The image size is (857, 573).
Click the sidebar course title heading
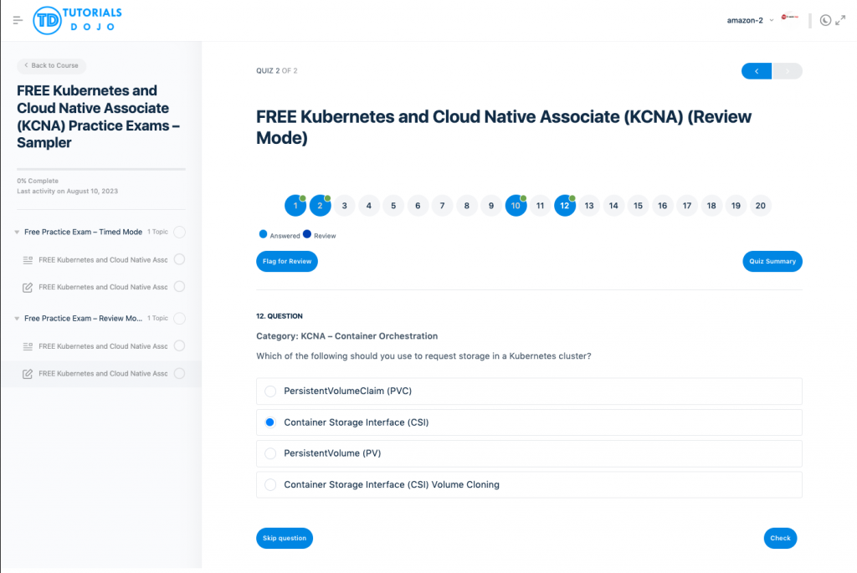tap(99, 116)
